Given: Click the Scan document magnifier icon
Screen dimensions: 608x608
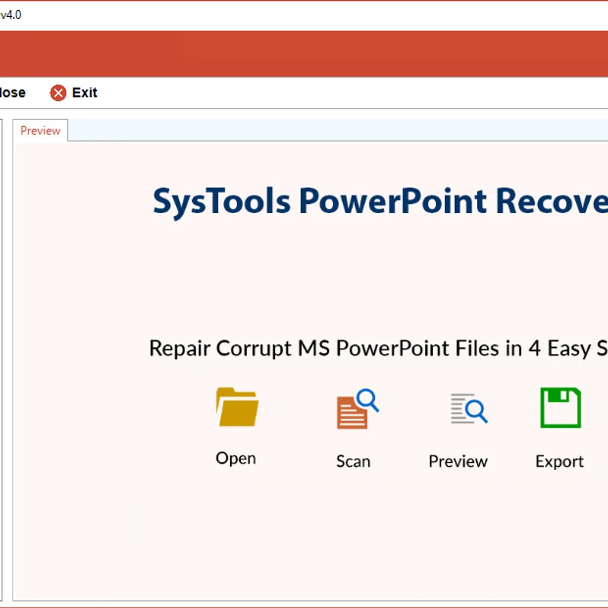Looking at the screenshot, I should coord(358,409).
